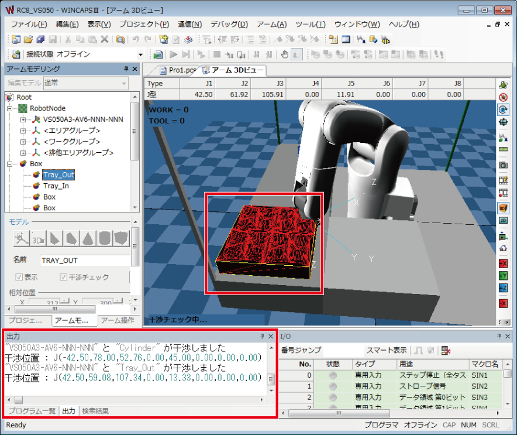This screenshot has height=435, width=517.
Task: Set view to +Z direction
Action: click(x=503, y=288)
